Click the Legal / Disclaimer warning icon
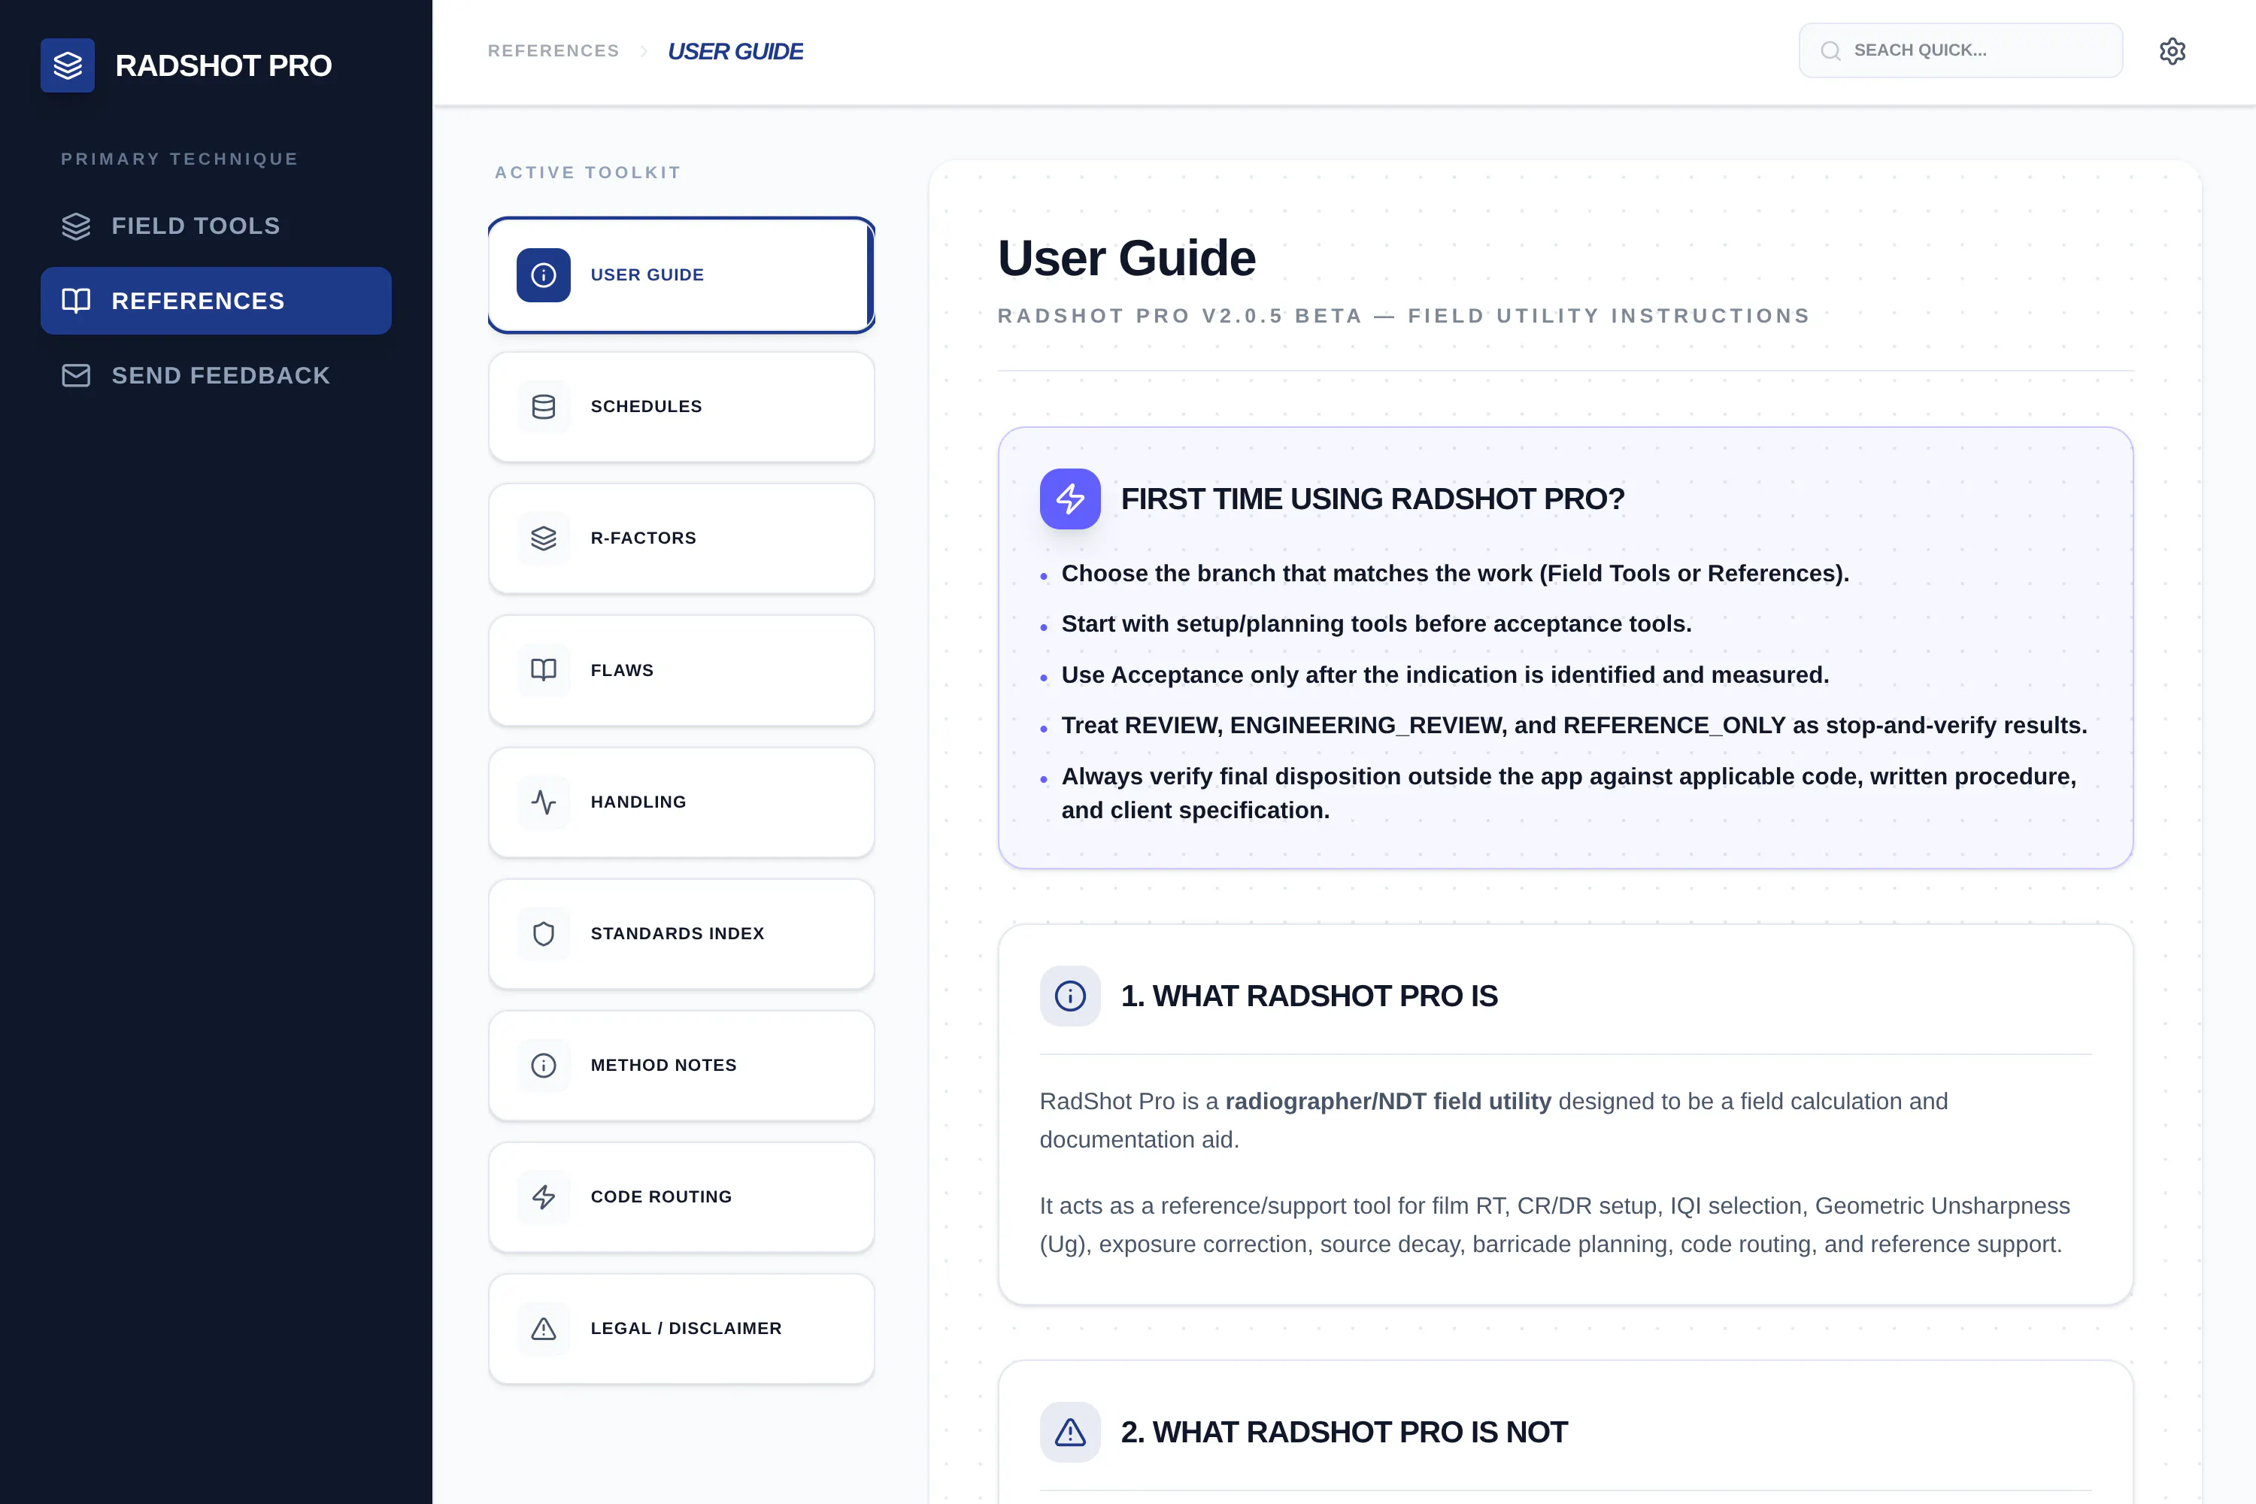This screenshot has width=2256, height=1504. [544, 1329]
